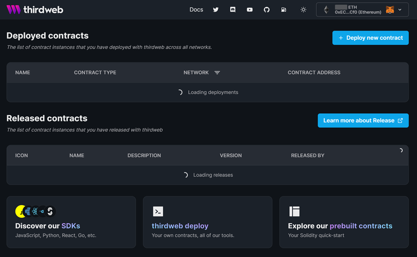Click the thirdweb logo
The image size is (417, 257).
tap(35, 10)
